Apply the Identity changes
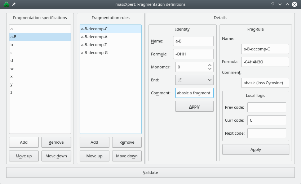The height and width of the screenshot is (184, 301). [194, 106]
